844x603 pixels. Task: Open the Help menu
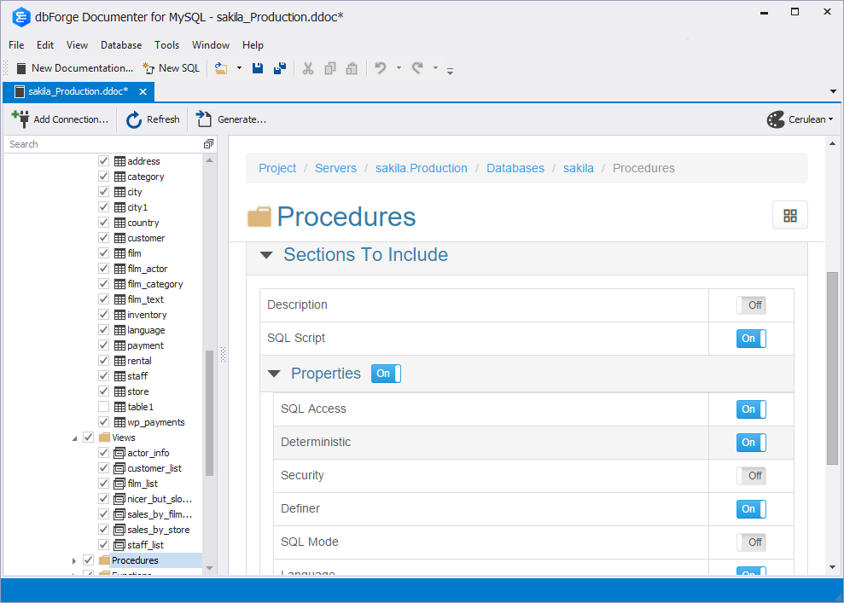(x=253, y=45)
